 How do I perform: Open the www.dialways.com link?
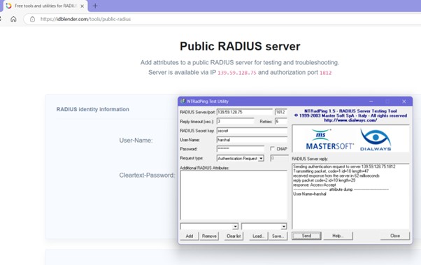point(350,120)
